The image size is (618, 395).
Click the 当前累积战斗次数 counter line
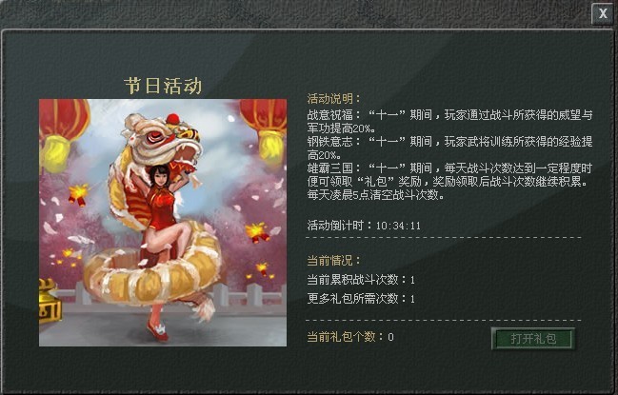(x=361, y=280)
